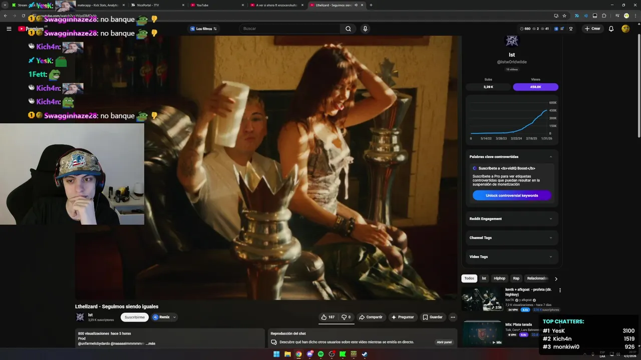
Task: Click the page vertical scrollbar
Action: pos(638,85)
